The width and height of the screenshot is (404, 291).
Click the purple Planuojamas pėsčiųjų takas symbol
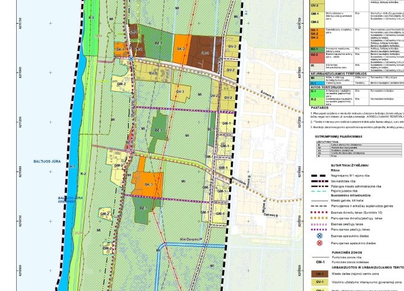(x=320, y=229)
